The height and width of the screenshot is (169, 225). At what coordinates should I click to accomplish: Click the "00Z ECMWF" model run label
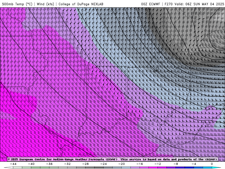[150, 4]
